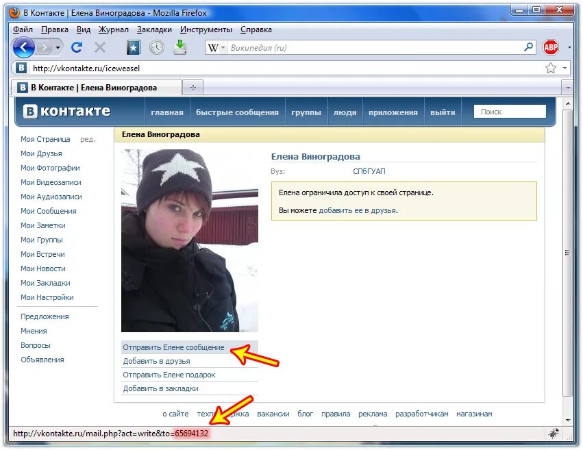583x450 pixels.
Task: Open Моя Страница in sidebar
Action: point(45,139)
